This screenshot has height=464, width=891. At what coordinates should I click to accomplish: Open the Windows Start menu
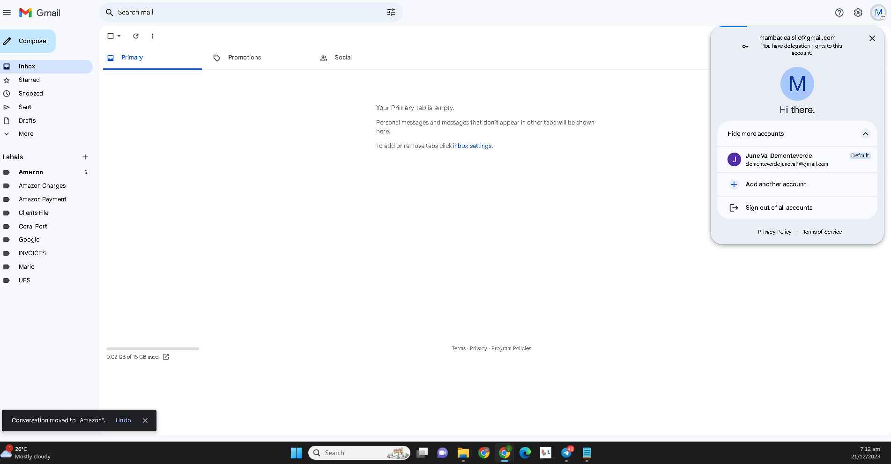pos(296,453)
